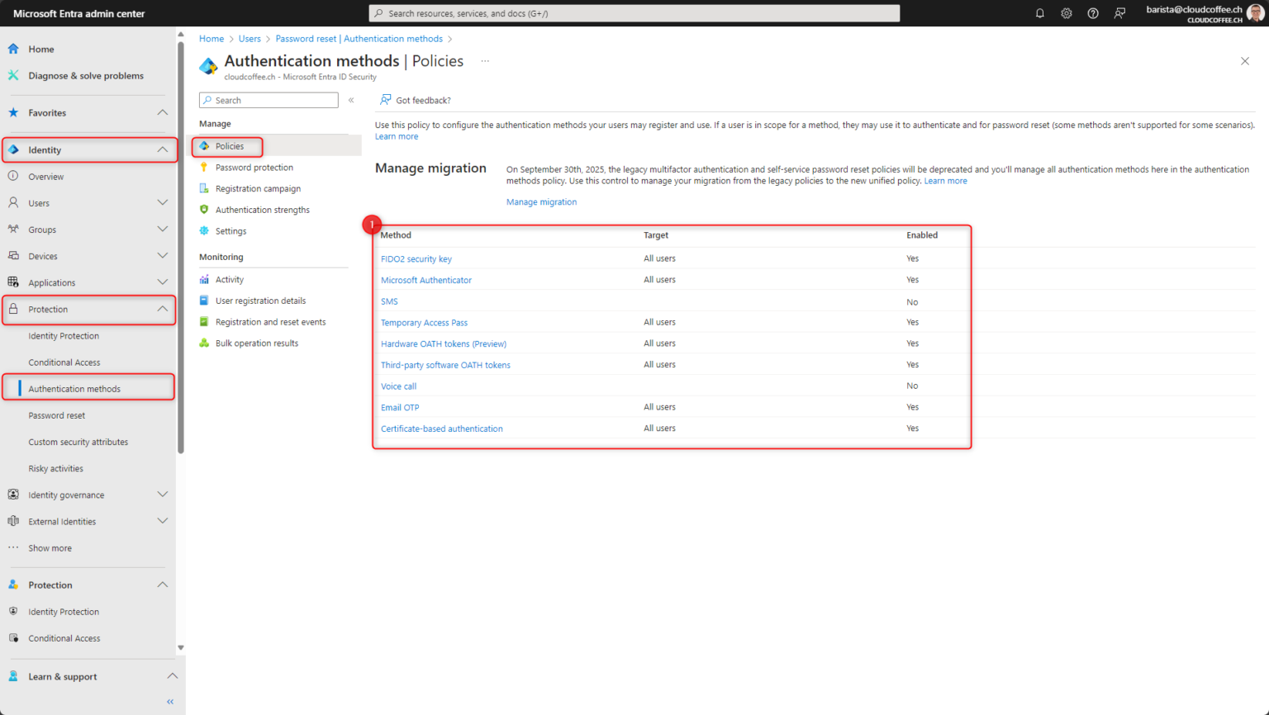Open the user account avatar
The height and width of the screenshot is (715, 1269).
[1255, 13]
